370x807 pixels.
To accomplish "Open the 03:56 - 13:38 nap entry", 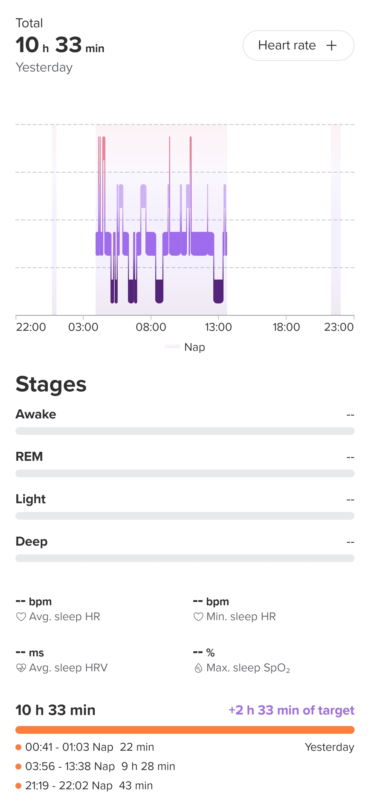I will (100, 766).
